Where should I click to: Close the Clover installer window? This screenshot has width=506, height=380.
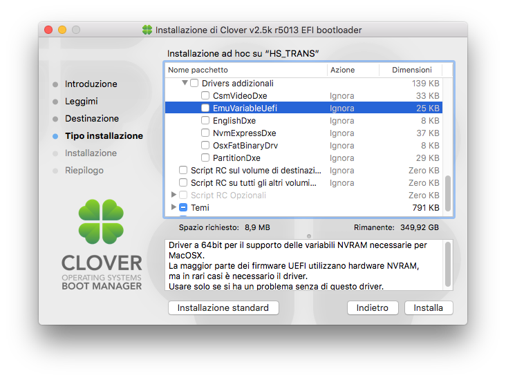48,30
